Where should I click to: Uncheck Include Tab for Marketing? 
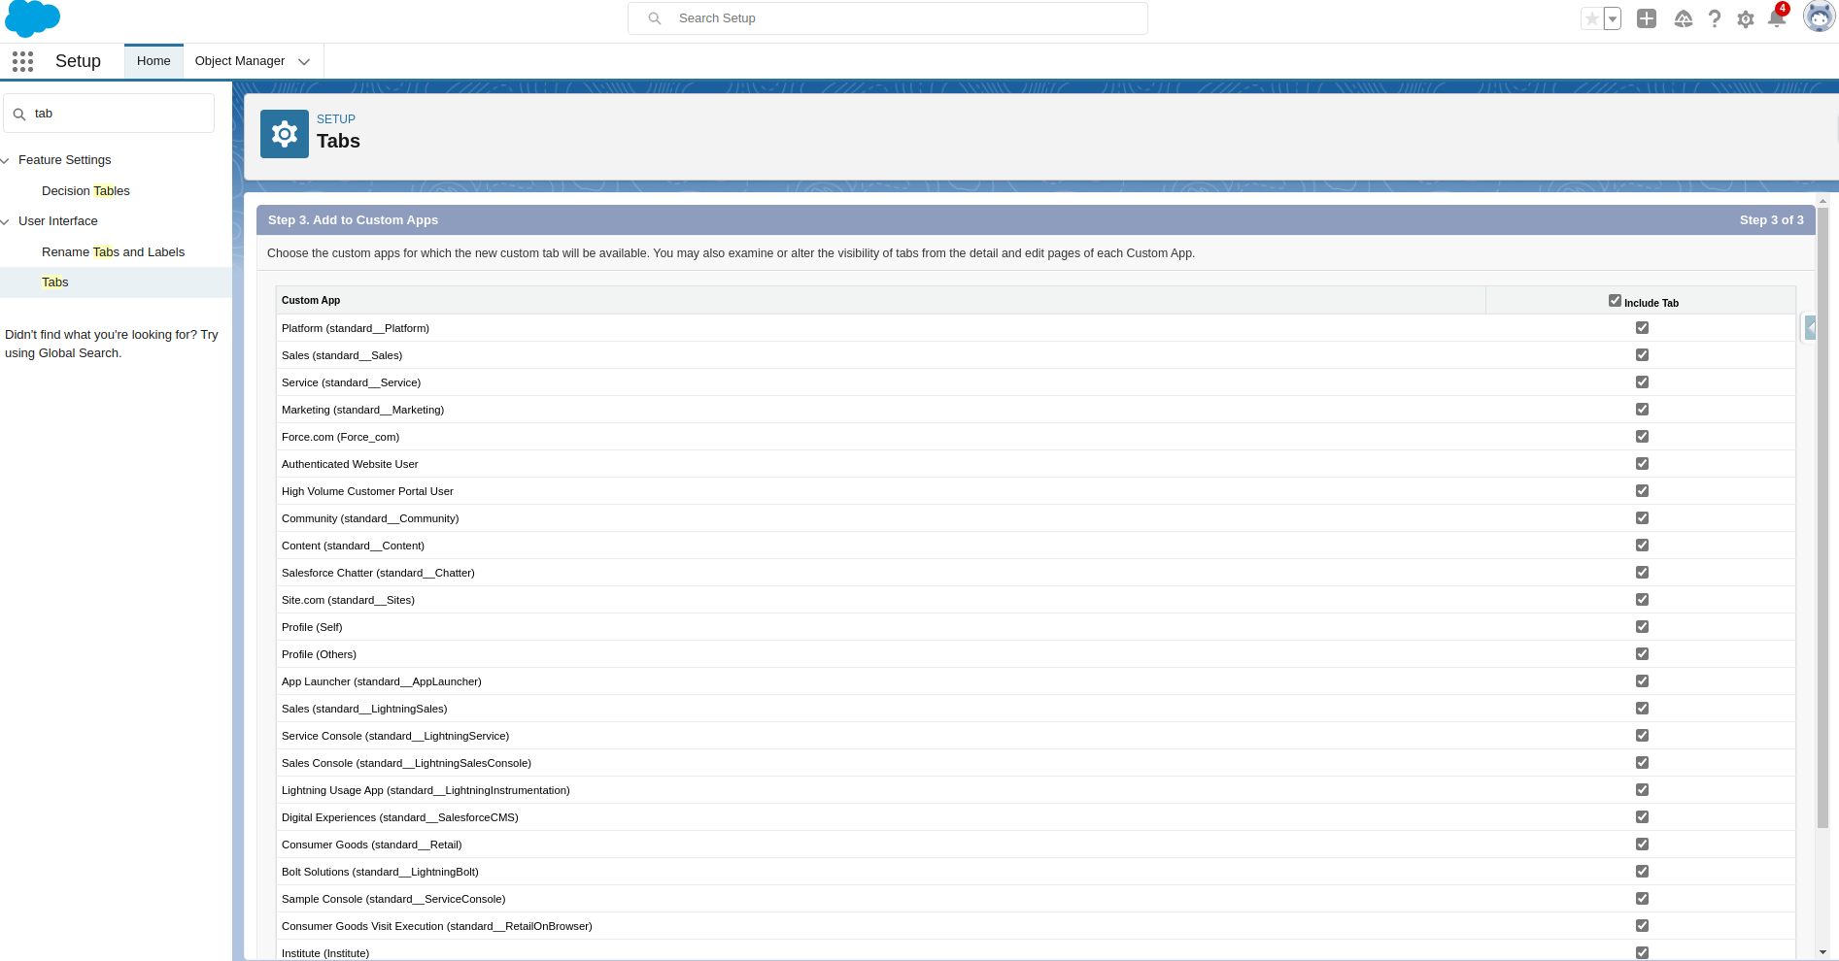[x=1642, y=410]
